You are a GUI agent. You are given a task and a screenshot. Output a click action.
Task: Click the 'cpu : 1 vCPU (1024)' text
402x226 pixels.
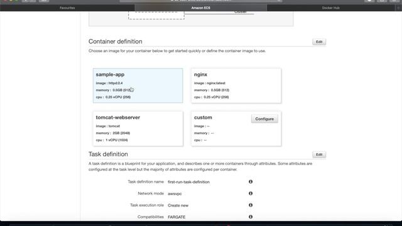pos(112,140)
